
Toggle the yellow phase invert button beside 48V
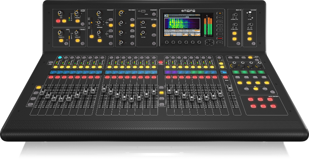coord(64,21)
